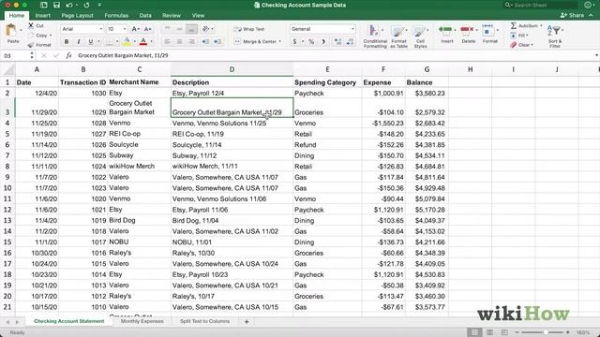Viewport: 600px width, 337px height.
Task: Click the Sort & Filter icon
Action: click(x=554, y=31)
